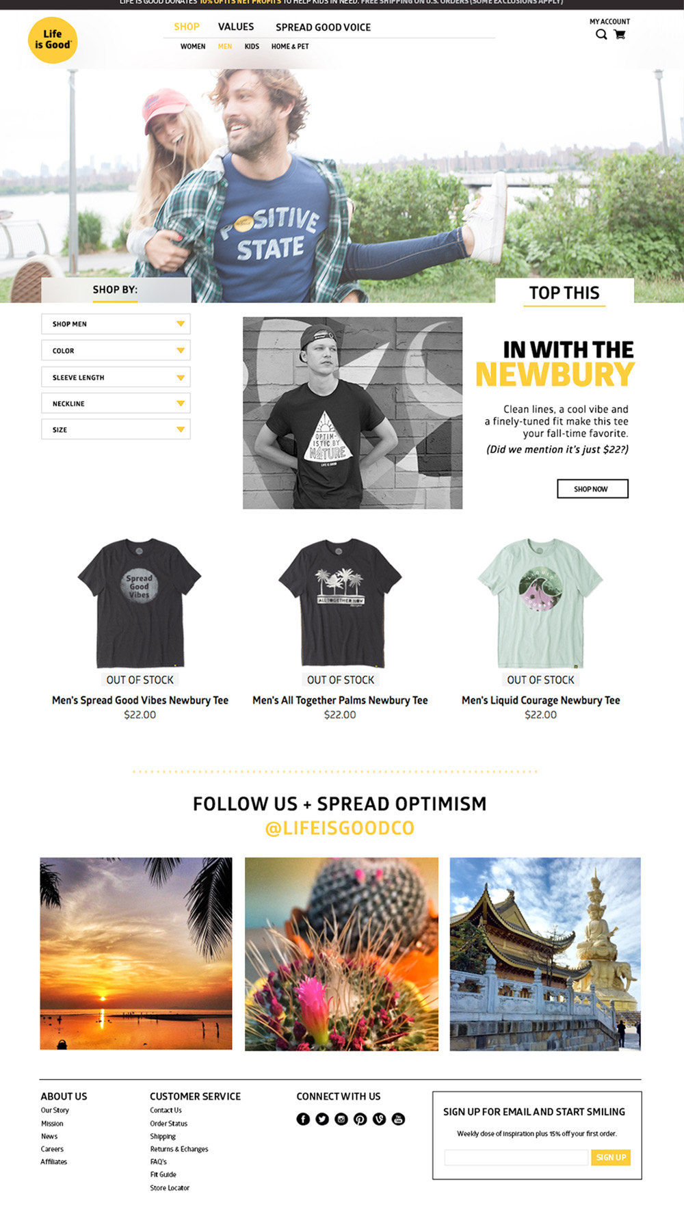The width and height of the screenshot is (684, 1218).
Task: Open the Sleeve Length filter dropdown
Action: click(116, 377)
